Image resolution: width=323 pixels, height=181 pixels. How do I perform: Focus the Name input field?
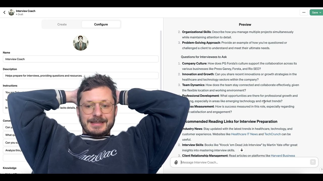tap(81, 59)
